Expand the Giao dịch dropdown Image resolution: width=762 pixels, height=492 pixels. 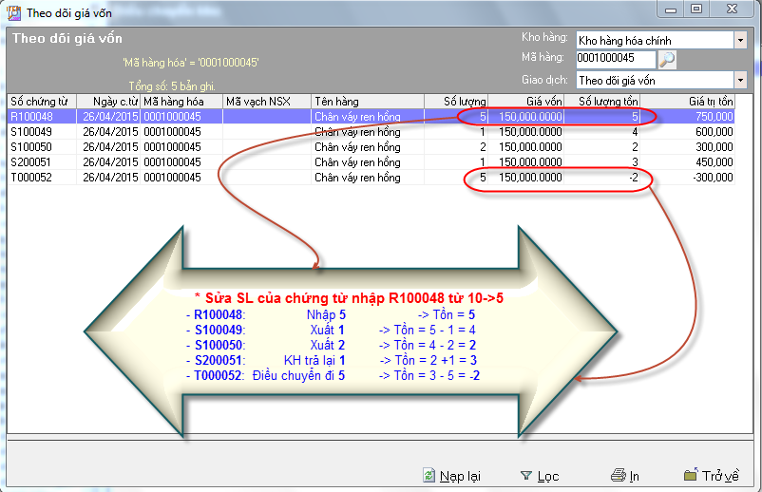740,81
